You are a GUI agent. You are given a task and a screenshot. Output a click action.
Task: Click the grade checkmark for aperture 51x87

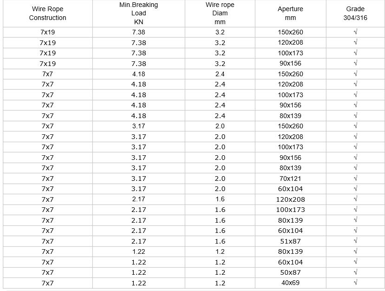[355, 241]
